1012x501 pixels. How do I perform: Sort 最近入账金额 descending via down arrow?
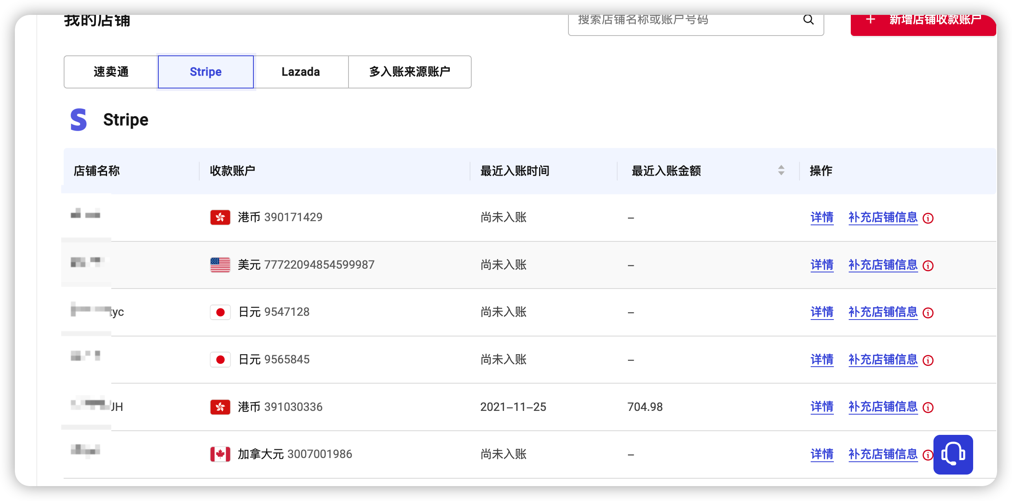(x=780, y=174)
